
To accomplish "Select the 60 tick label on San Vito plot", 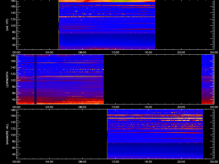I will 14,38.
